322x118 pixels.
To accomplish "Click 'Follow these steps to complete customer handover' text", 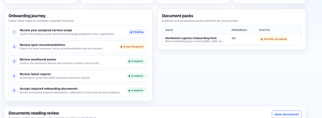I will click(x=41, y=21).
